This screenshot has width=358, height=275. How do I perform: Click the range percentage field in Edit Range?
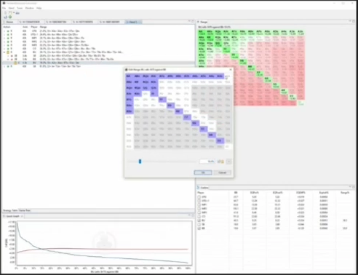(207, 162)
